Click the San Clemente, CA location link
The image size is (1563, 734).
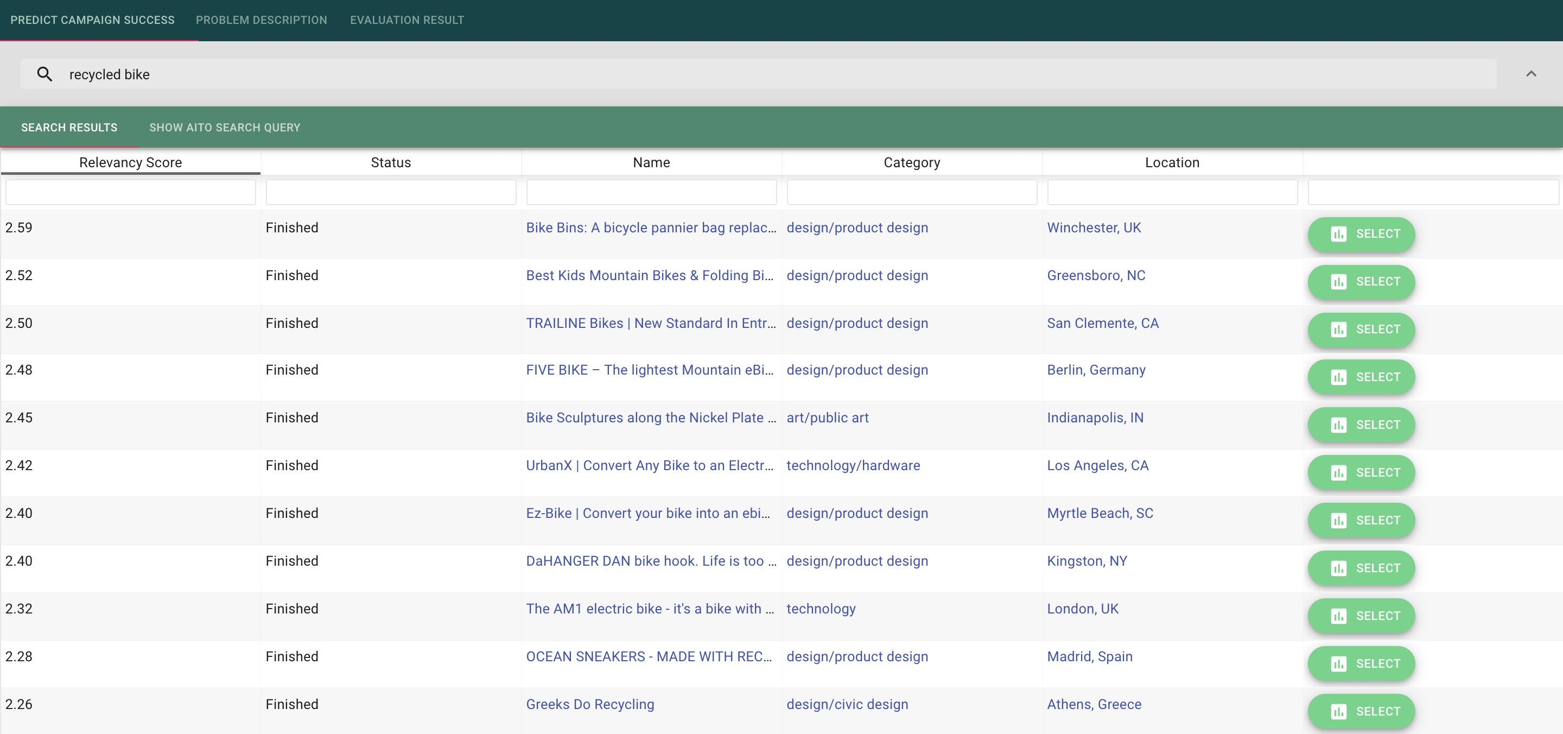[1102, 323]
